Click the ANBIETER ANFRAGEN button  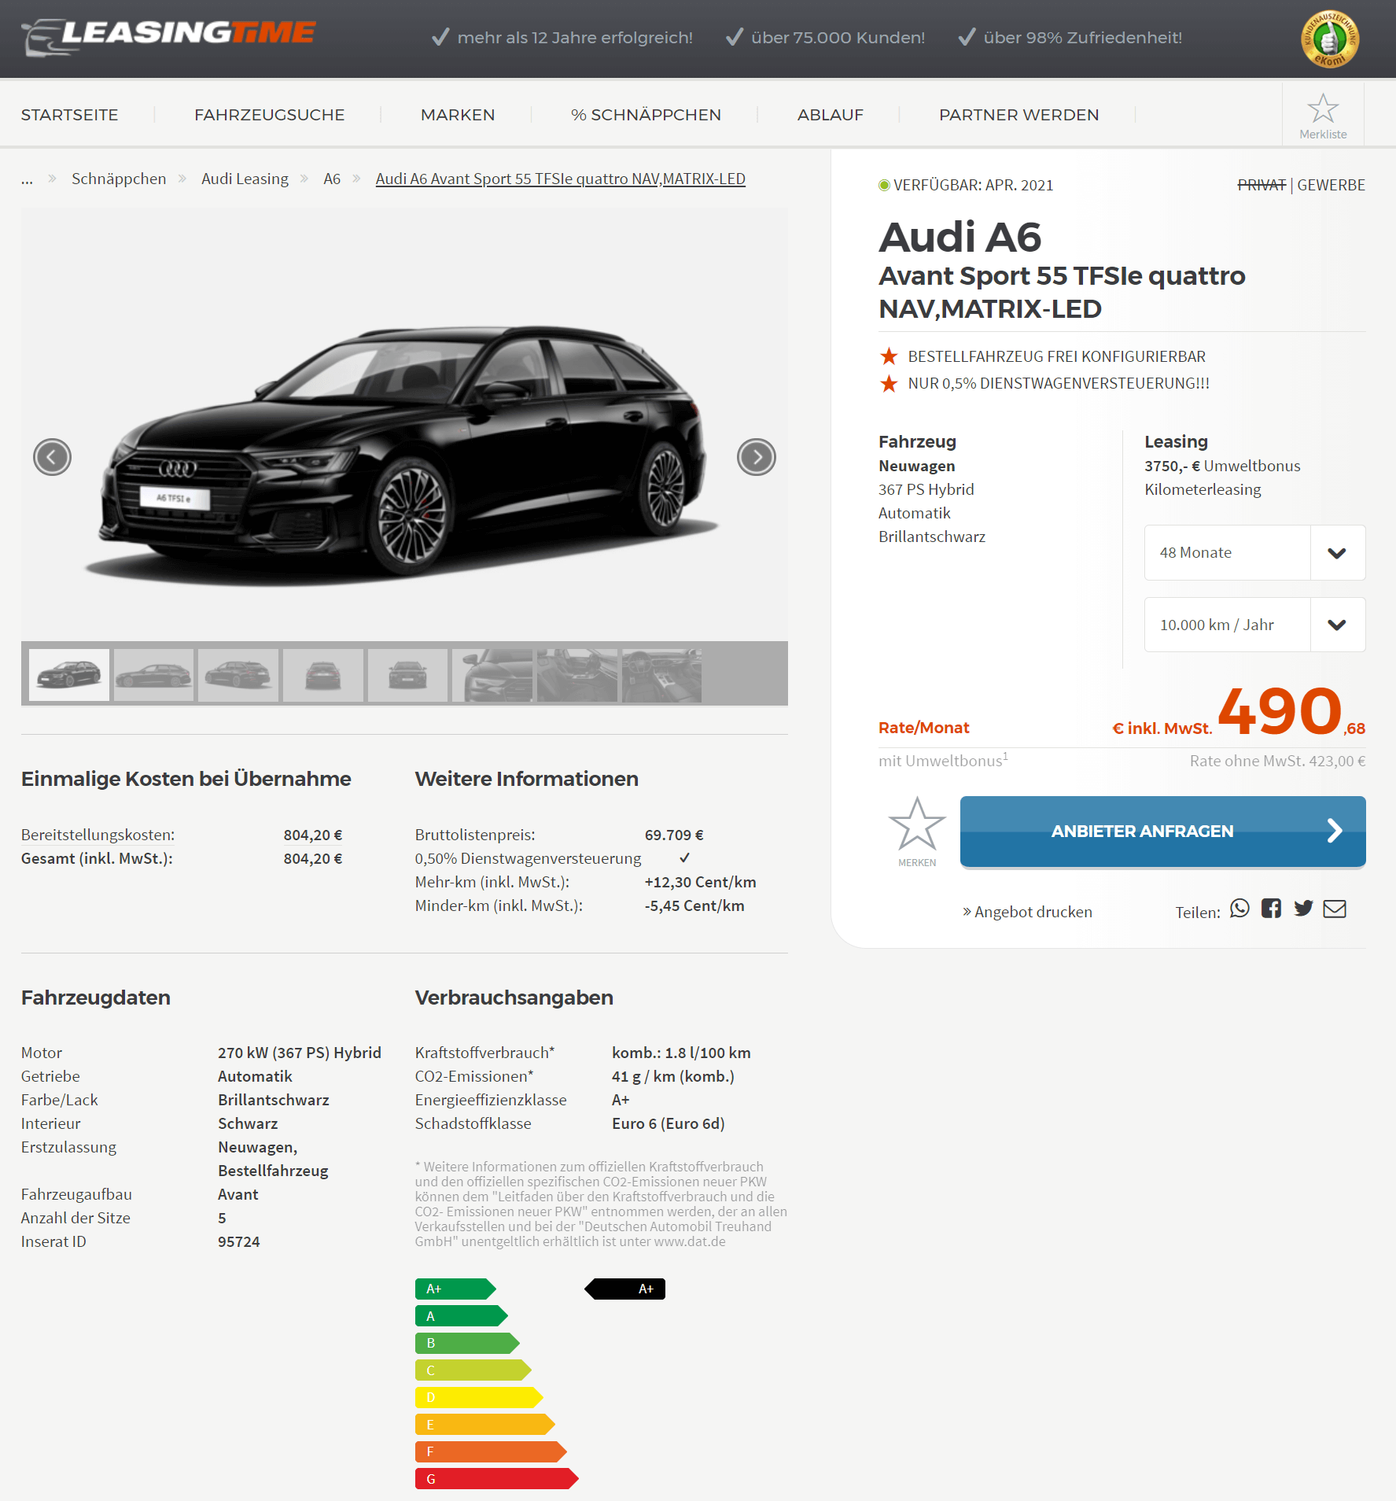(1162, 832)
